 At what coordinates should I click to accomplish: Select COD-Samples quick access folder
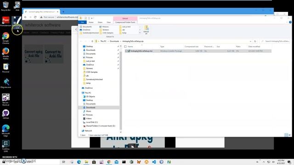pyautogui.click(x=92, y=72)
